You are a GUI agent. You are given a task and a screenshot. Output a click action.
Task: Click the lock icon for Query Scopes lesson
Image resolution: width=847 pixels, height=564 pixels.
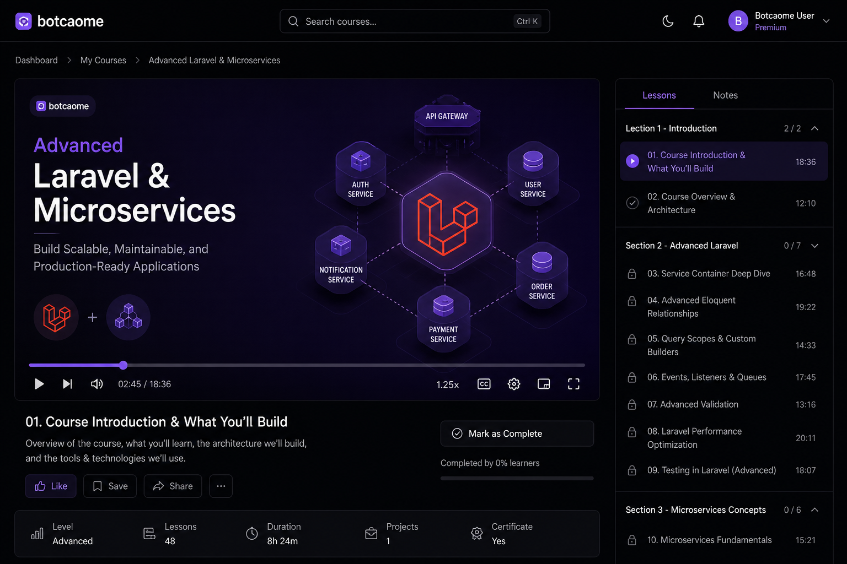click(x=632, y=340)
